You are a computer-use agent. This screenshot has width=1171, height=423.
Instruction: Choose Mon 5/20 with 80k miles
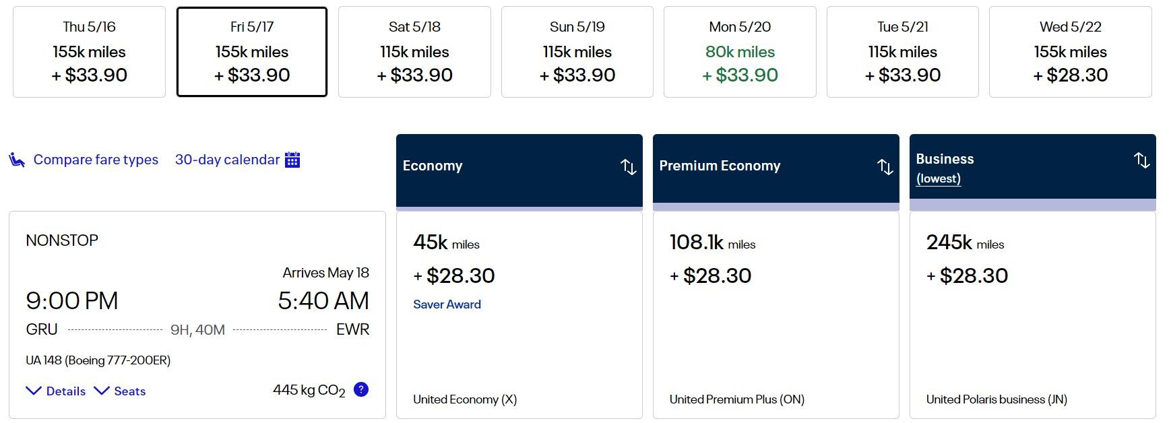740,52
